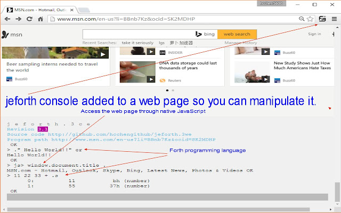341x213 pixels.
Task: Select the Chinese-text recent search
Action: [181, 43]
